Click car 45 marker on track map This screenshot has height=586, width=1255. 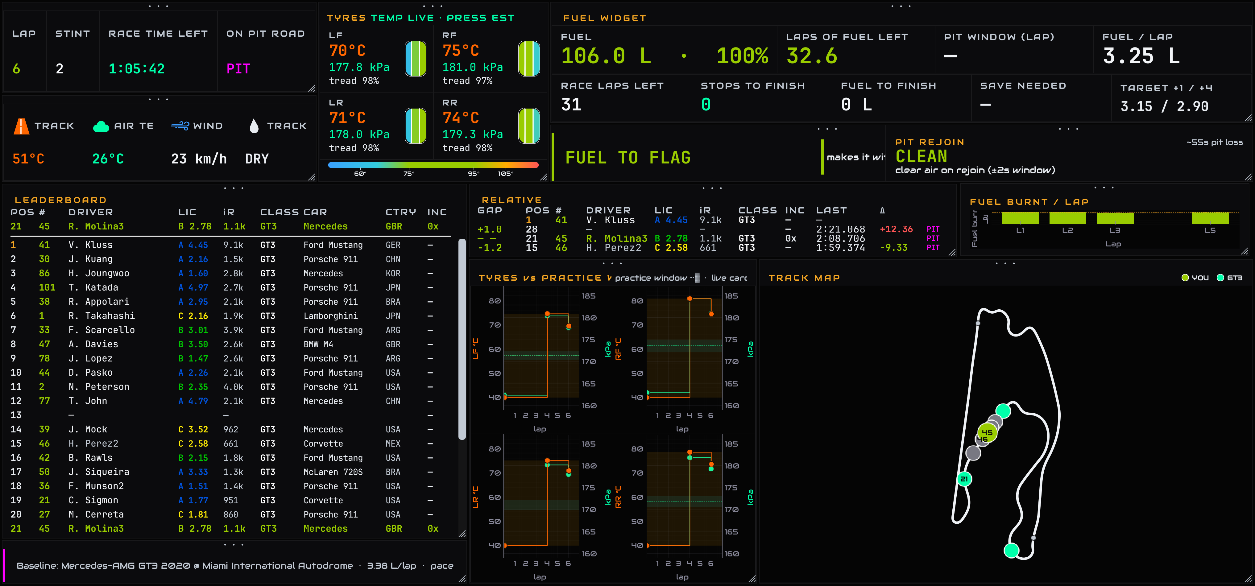[988, 432]
